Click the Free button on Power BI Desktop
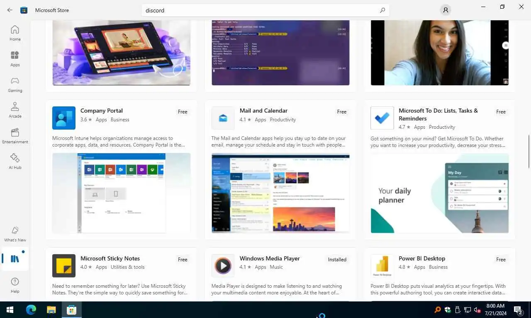 (501, 260)
